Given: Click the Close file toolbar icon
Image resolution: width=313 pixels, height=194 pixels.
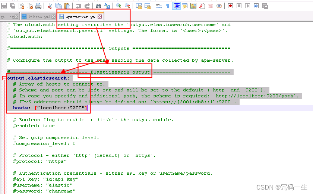Looking at the screenshot, I should tap(21, 6).
